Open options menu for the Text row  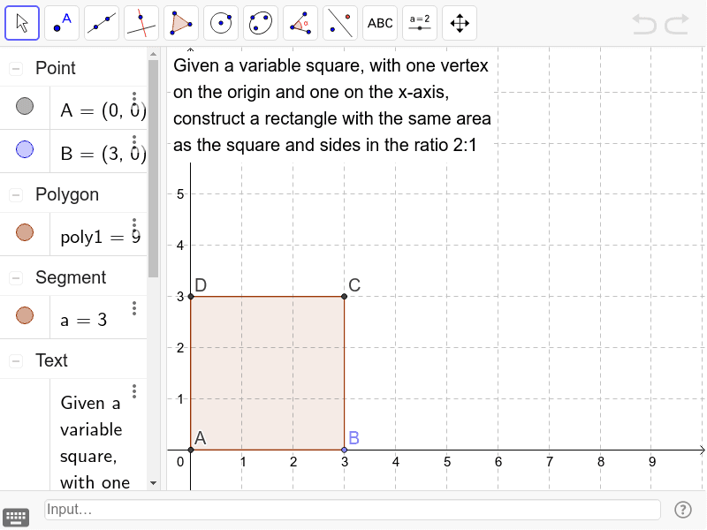pos(134,391)
